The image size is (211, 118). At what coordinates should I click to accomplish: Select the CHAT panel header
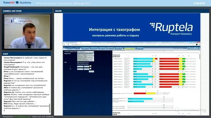tap(26, 54)
